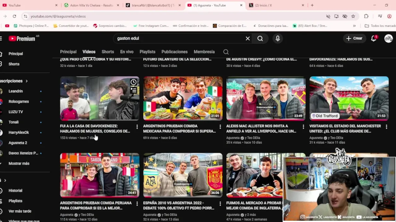The width and height of the screenshot is (396, 222).
Task: Open options menu for Manchester United video
Action: pyautogui.click(x=386, y=126)
